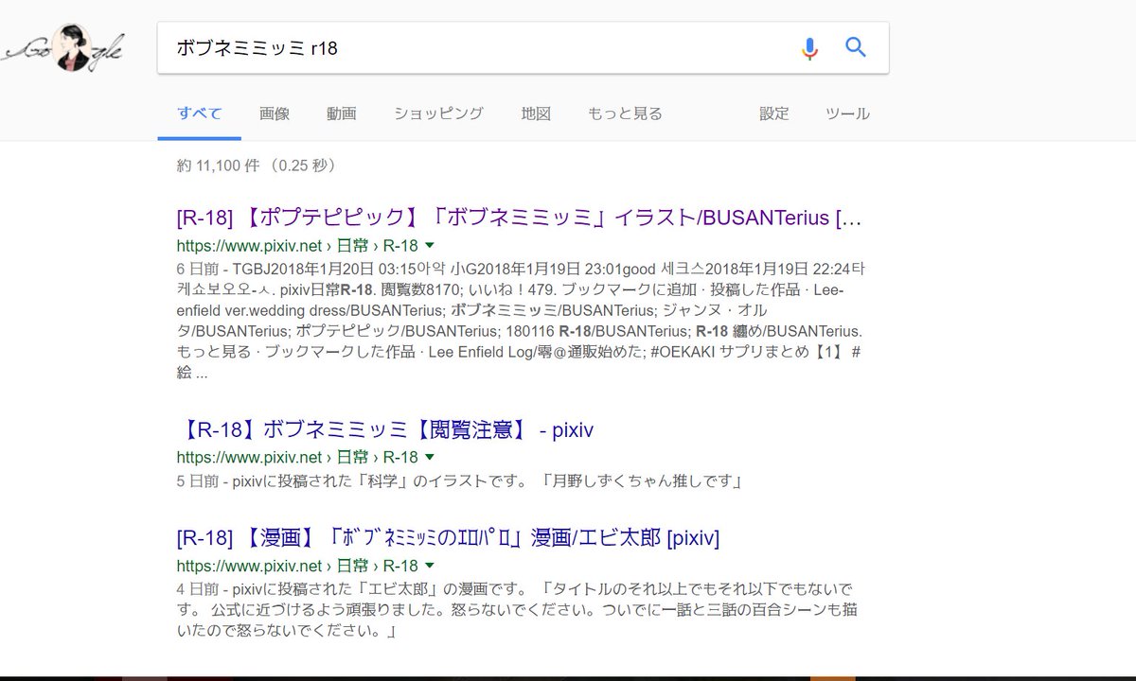Expand the もっと見る menu
This screenshot has height=681, width=1136.
coord(625,113)
